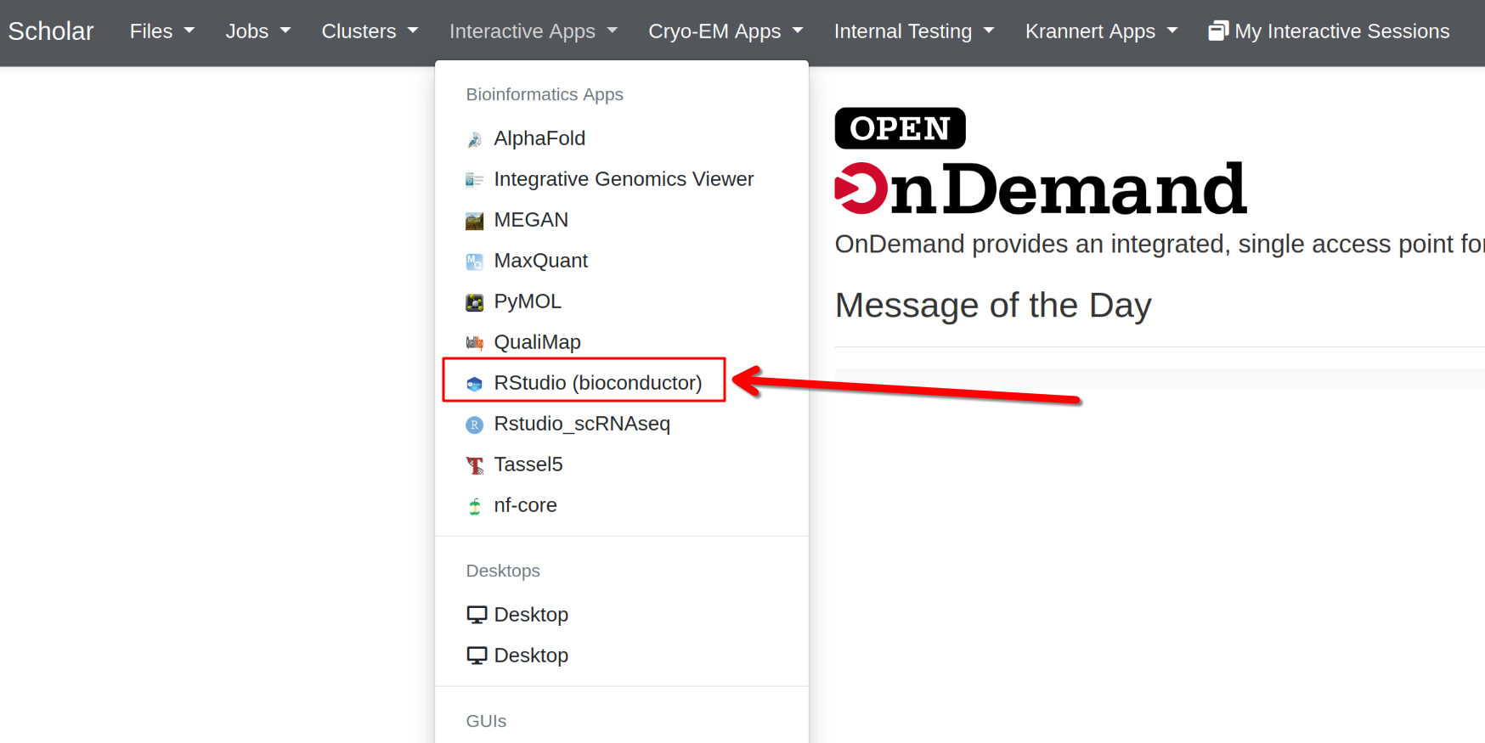The image size is (1485, 743).
Task: Open the Krannert Apps menu
Action: (1102, 31)
